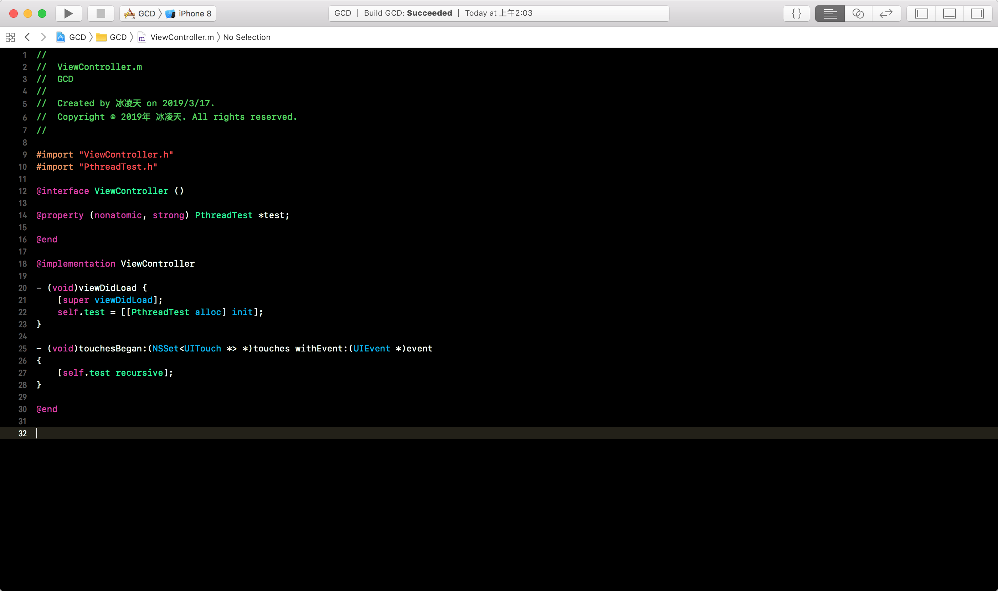Click the PthreadTest *test property line

point(163,215)
